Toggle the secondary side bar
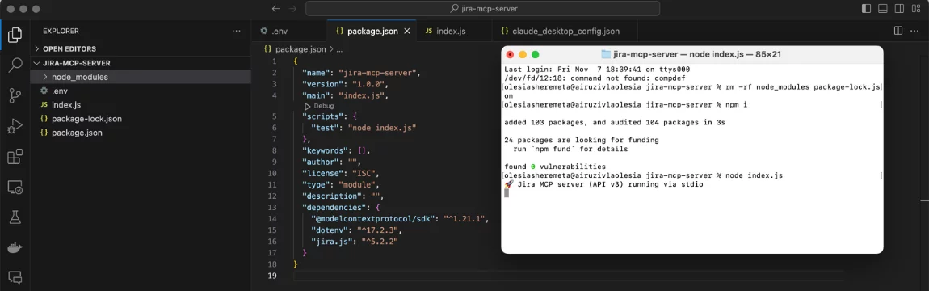Image resolution: width=929 pixels, height=291 pixels. coord(898,8)
